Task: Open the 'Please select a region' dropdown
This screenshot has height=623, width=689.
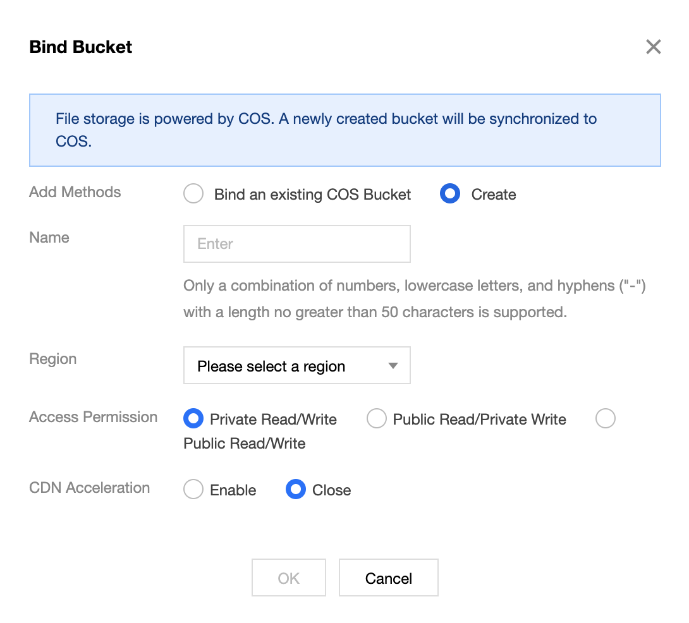Action: click(x=284, y=366)
